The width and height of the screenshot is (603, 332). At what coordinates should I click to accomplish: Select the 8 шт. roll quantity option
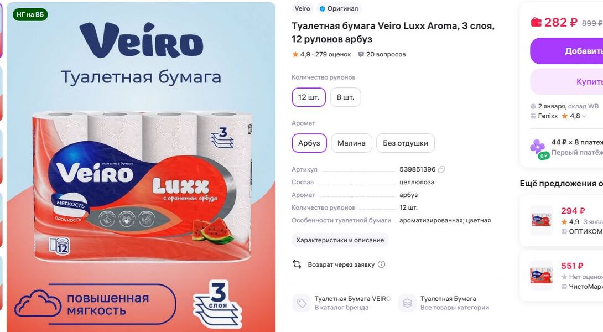[x=345, y=97]
